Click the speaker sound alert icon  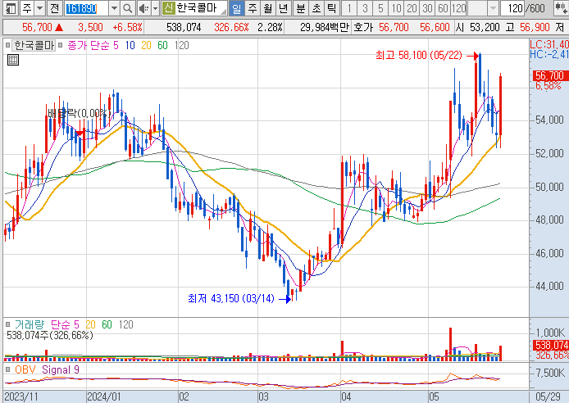(x=143, y=8)
